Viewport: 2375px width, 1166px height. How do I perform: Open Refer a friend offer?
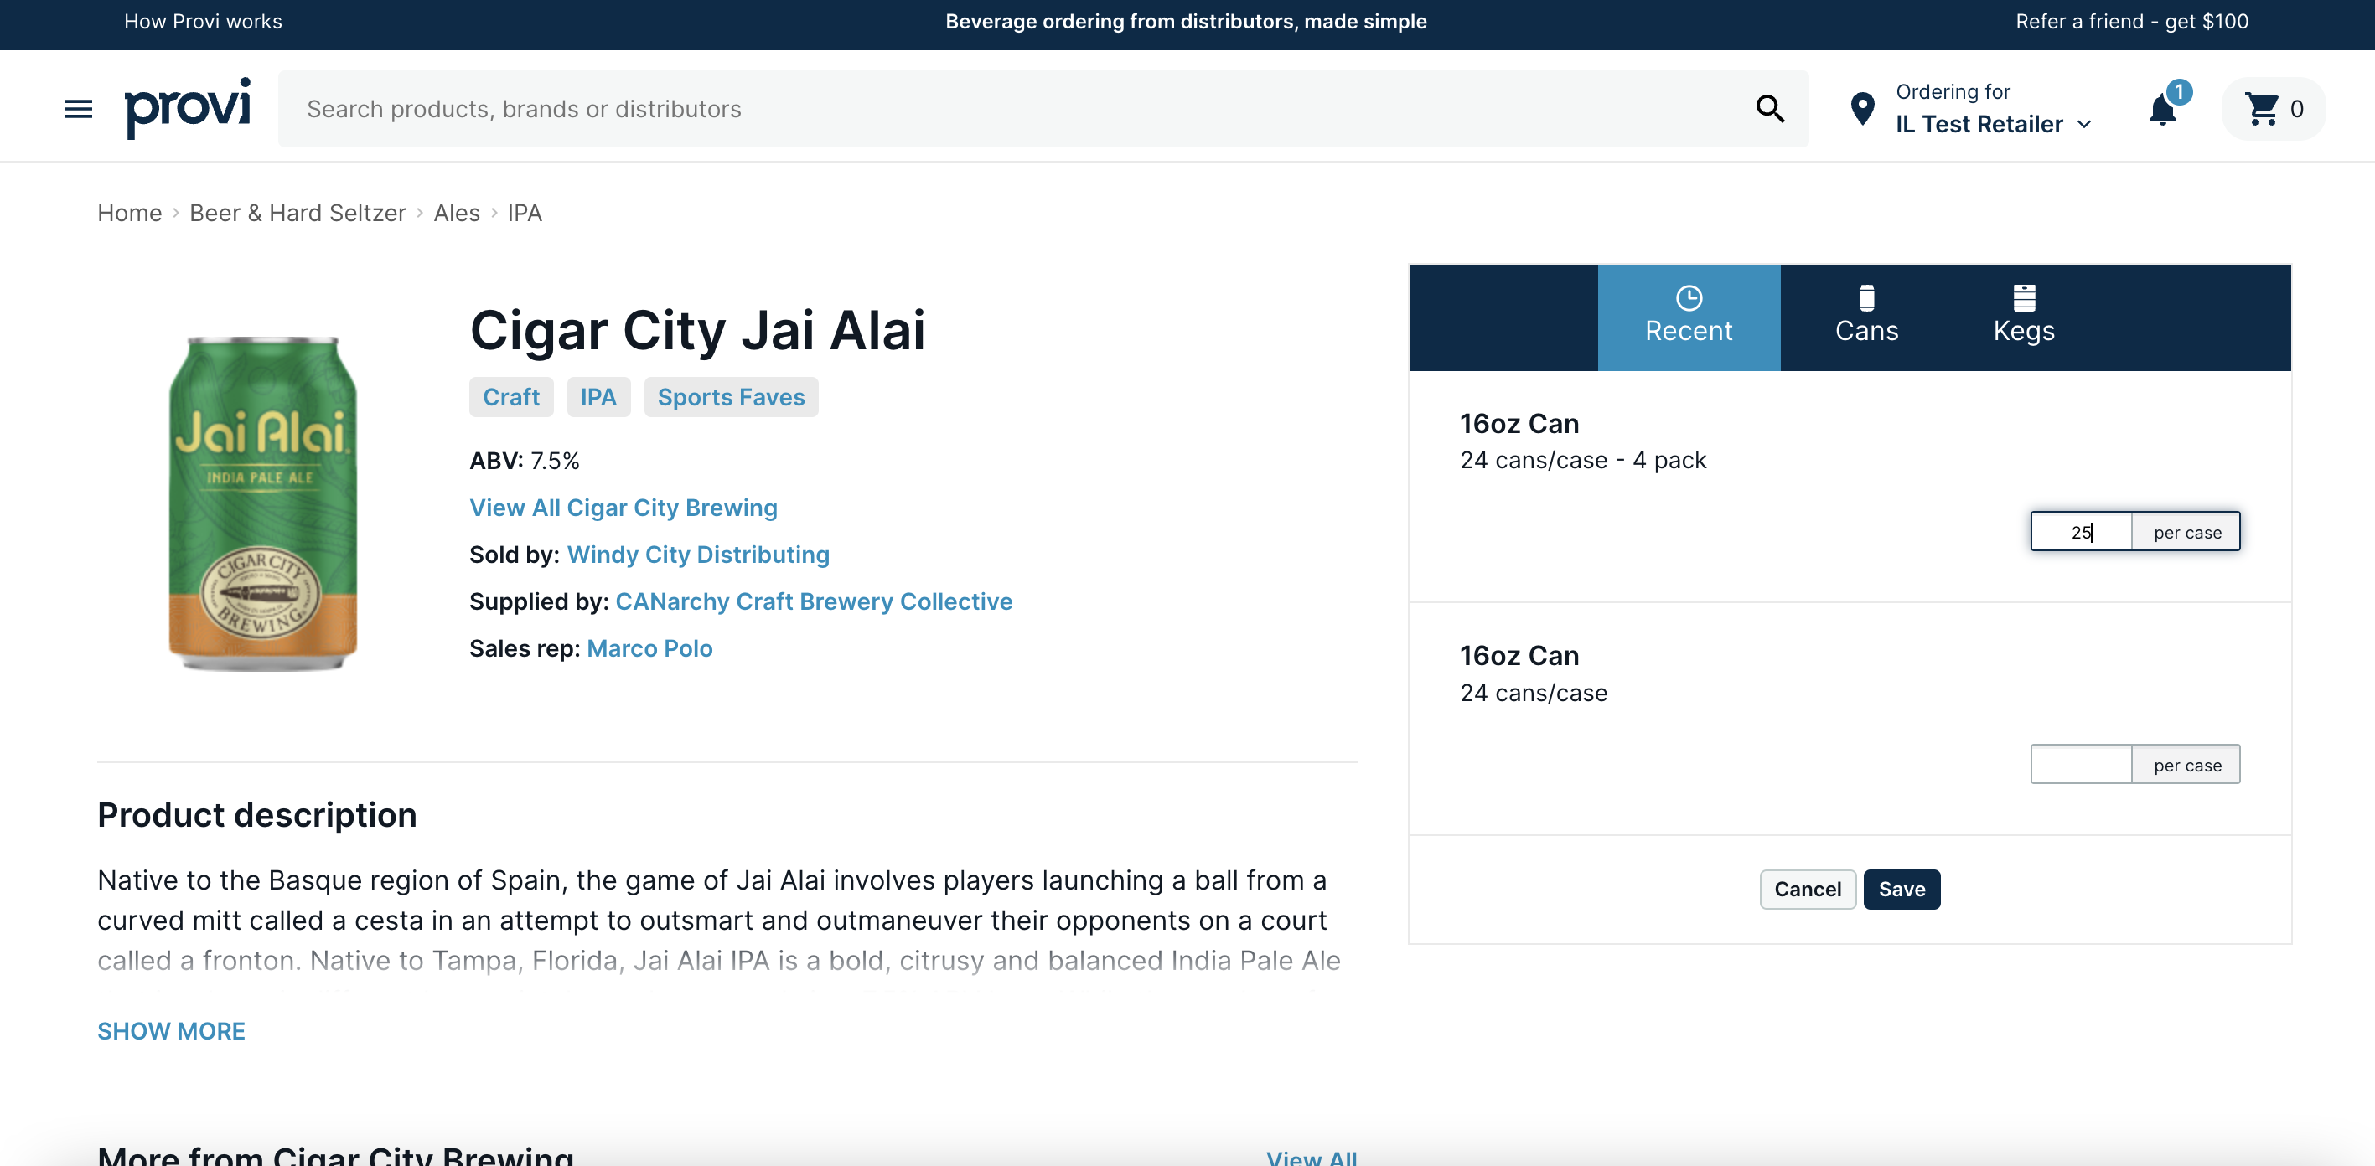(2132, 21)
